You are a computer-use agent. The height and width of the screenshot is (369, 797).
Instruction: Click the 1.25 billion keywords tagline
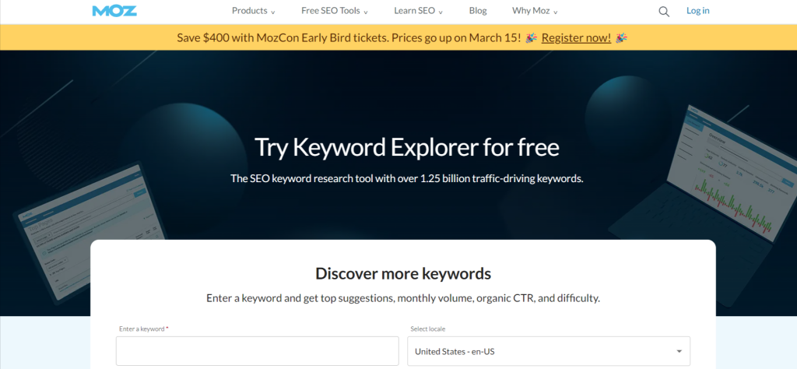[x=406, y=178]
